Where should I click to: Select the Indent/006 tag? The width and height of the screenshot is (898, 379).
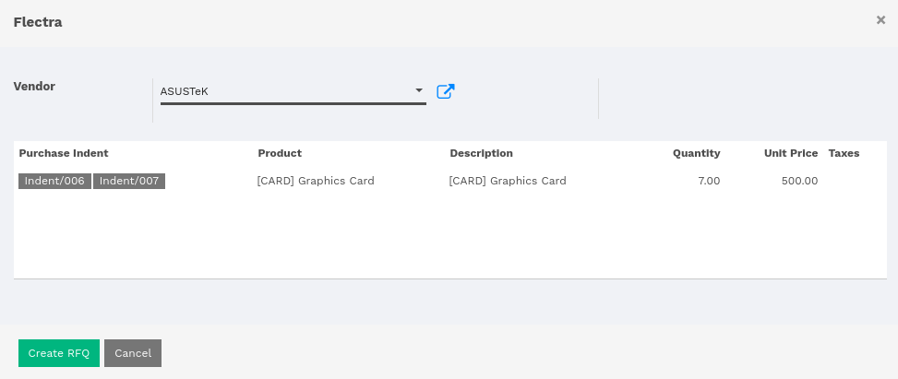click(54, 182)
